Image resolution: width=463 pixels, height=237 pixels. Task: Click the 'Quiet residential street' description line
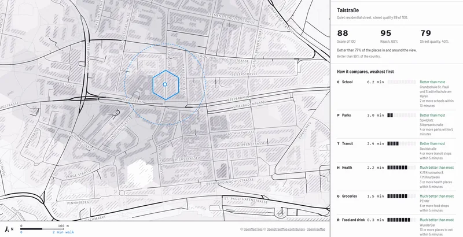pyautogui.click(x=372, y=18)
